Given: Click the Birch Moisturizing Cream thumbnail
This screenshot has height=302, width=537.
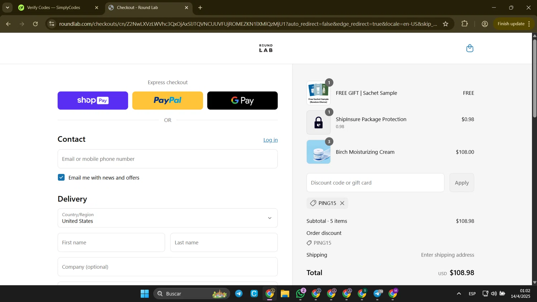Looking at the screenshot, I should [x=319, y=152].
